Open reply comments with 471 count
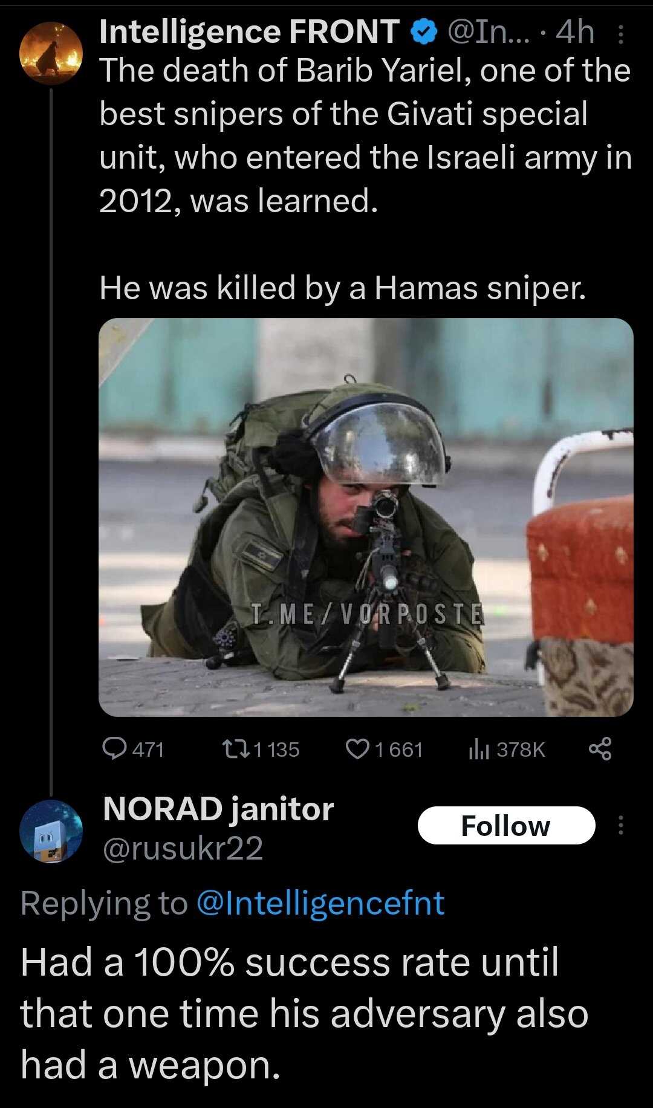653x1108 pixels. [133, 750]
